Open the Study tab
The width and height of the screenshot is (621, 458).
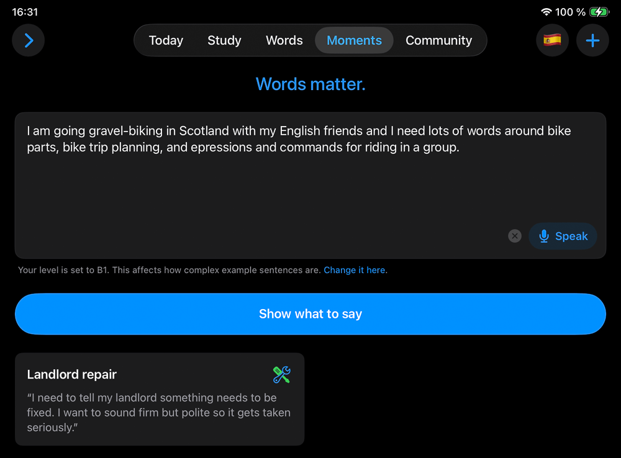[224, 40]
